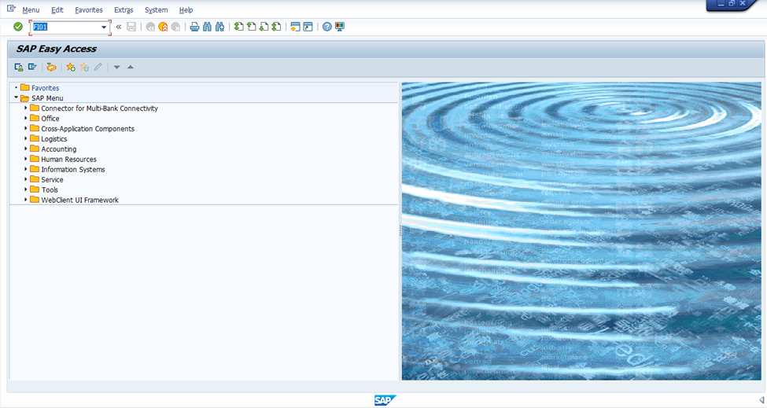Screen dimensions: 767x408
Task: Select the Office label text
Action: click(x=50, y=119)
